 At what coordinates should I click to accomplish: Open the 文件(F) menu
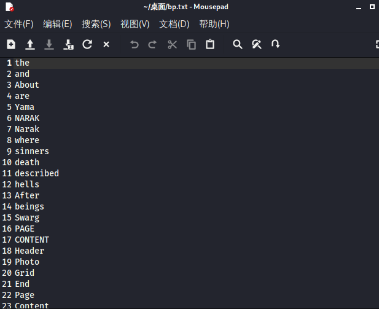[x=19, y=24]
